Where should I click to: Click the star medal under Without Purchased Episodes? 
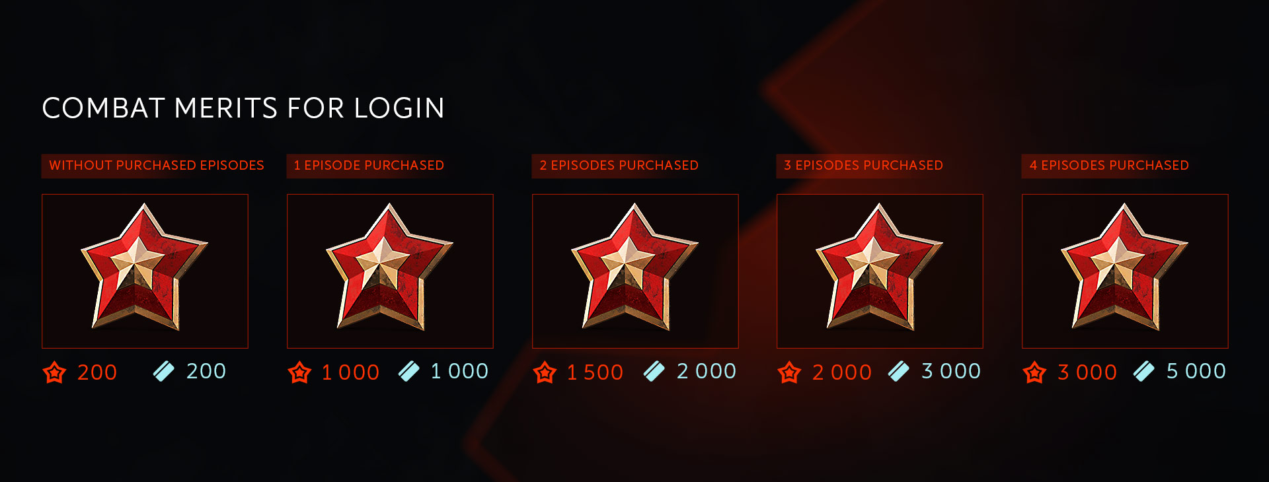click(144, 267)
